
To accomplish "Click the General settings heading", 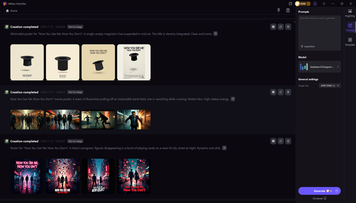I will pyautogui.click(x=308, y=79).
